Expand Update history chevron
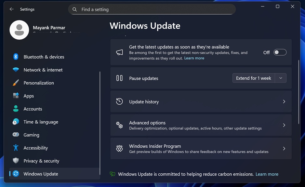Image resolution: width=305 pixels, height=187 pixels. 284,102
